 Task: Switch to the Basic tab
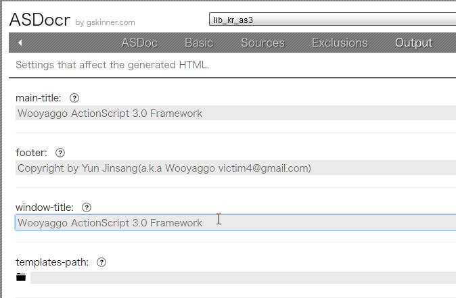(x=199, y=43)
